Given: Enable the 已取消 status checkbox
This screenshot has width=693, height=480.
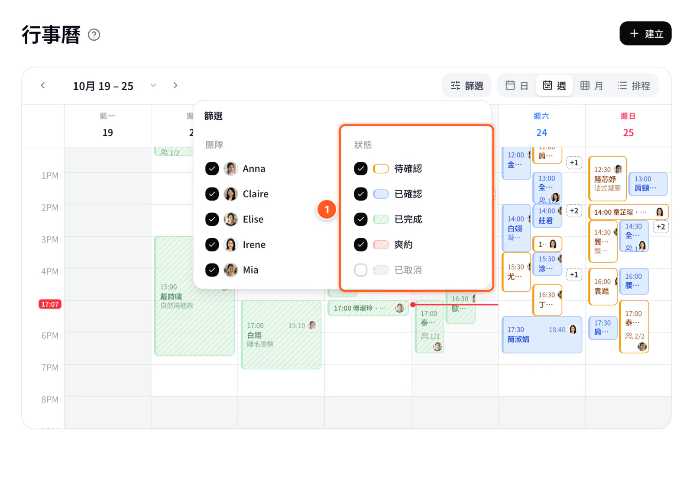Looking at the screenshot, I should coord(361,270).
